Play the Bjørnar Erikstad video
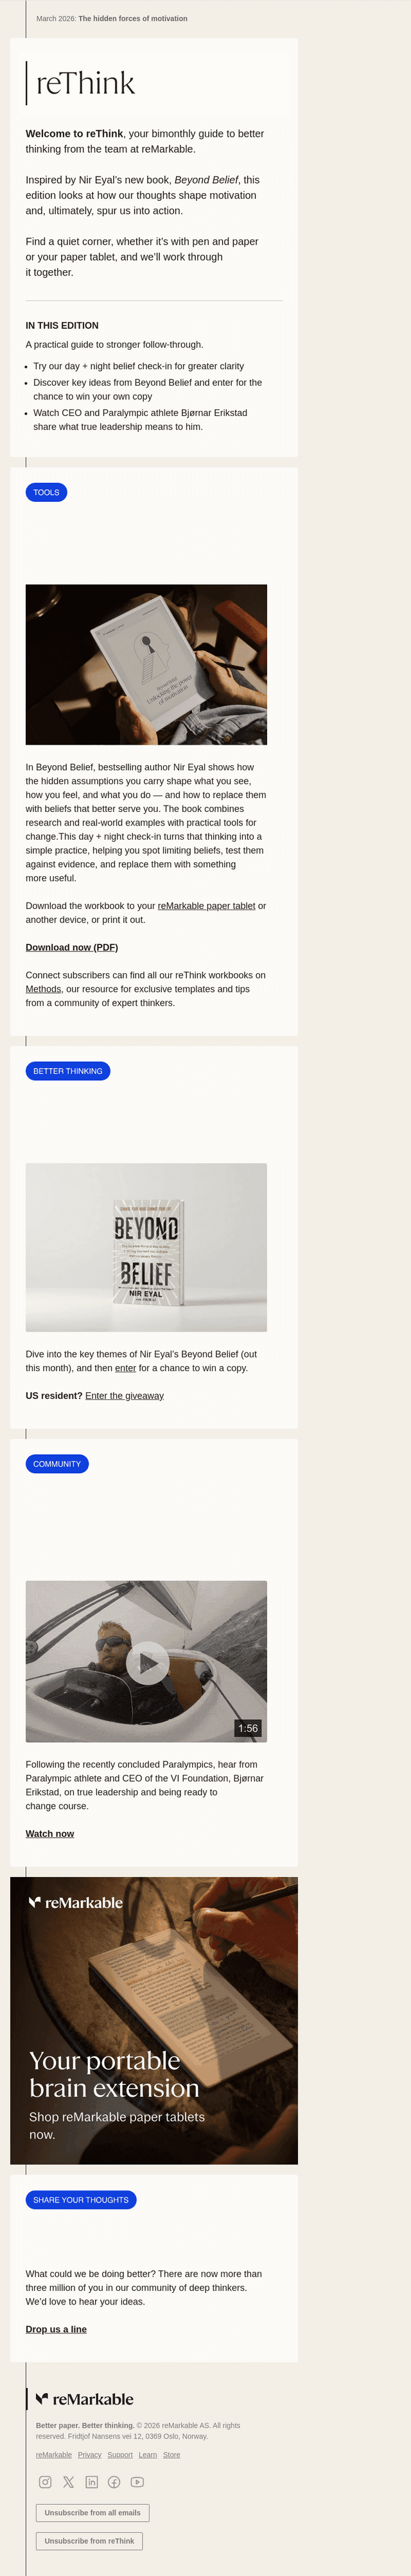 coord(147,1663)
